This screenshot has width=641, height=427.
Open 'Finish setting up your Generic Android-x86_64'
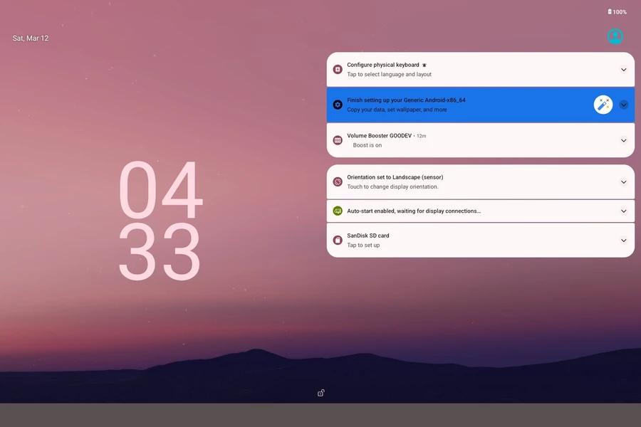(407, 100)
